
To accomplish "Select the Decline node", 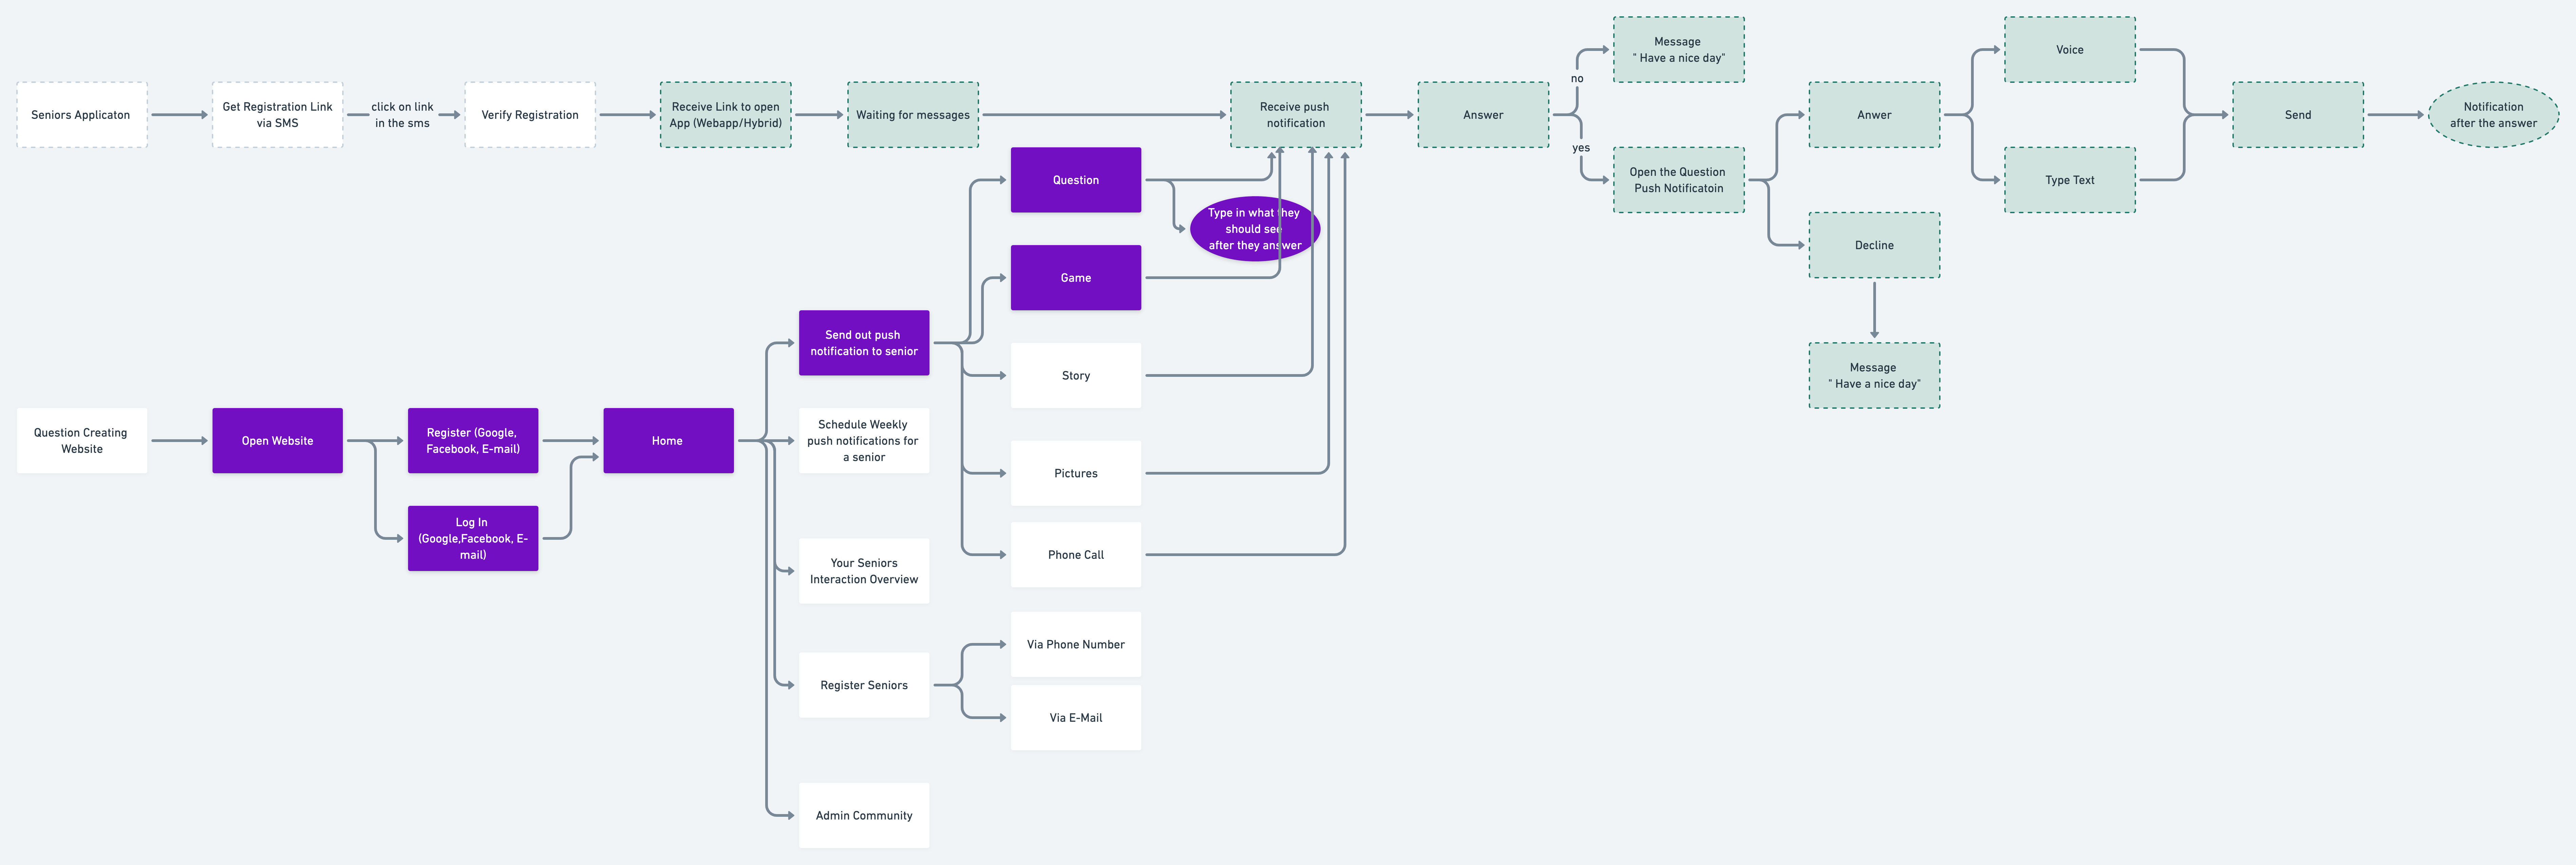I will 1874,245.
